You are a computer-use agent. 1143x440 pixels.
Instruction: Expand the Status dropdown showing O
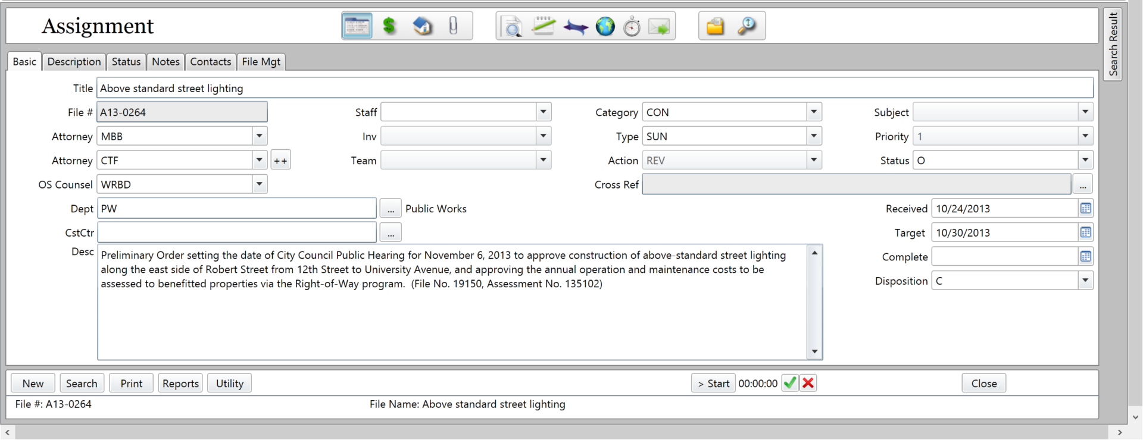tap(1085, 160)
